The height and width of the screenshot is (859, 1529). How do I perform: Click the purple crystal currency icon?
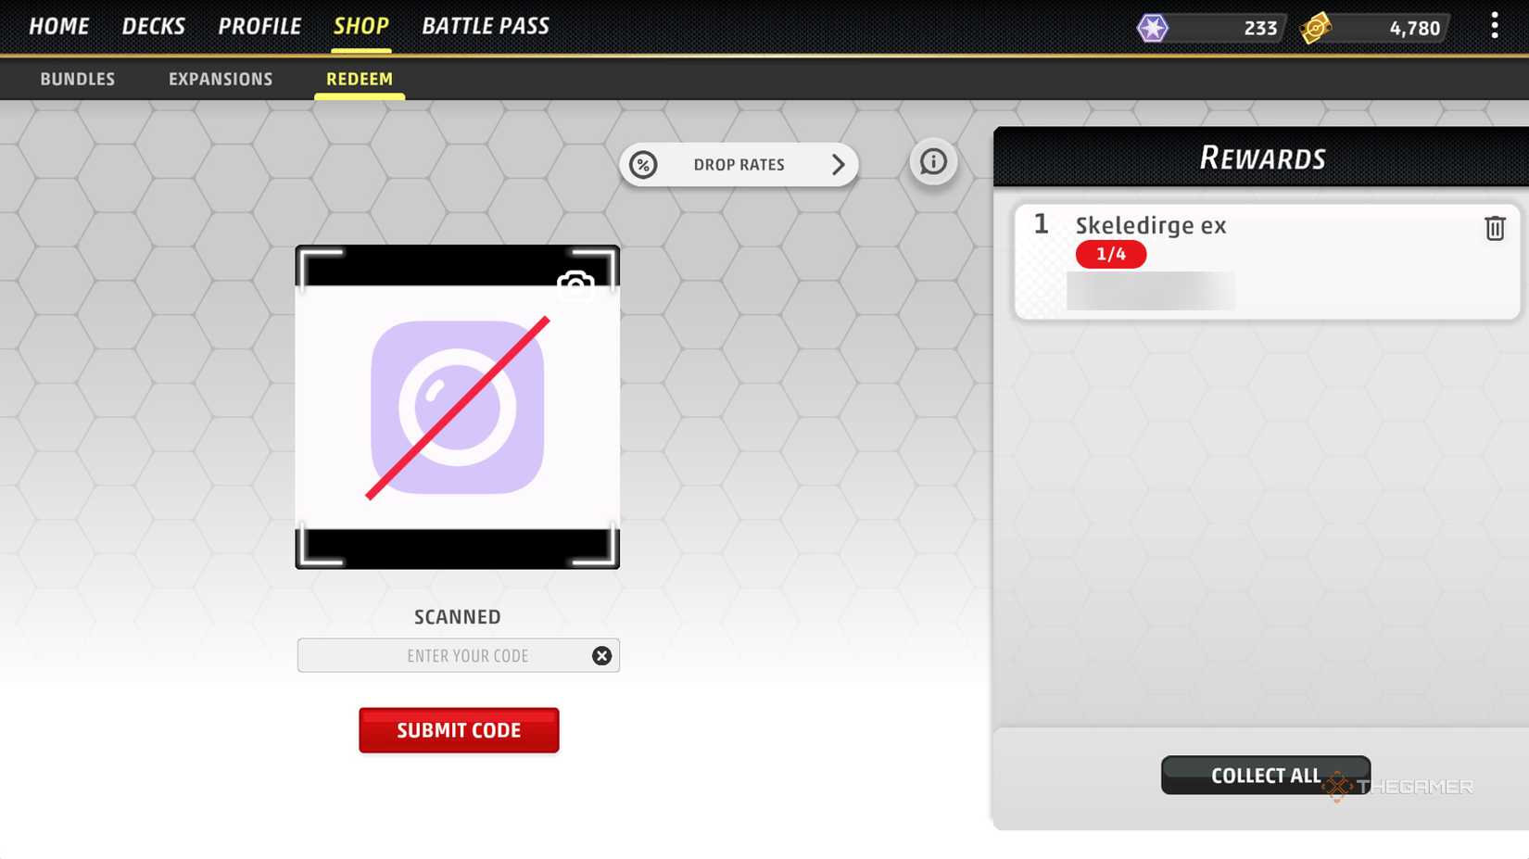coord(1153,28)
